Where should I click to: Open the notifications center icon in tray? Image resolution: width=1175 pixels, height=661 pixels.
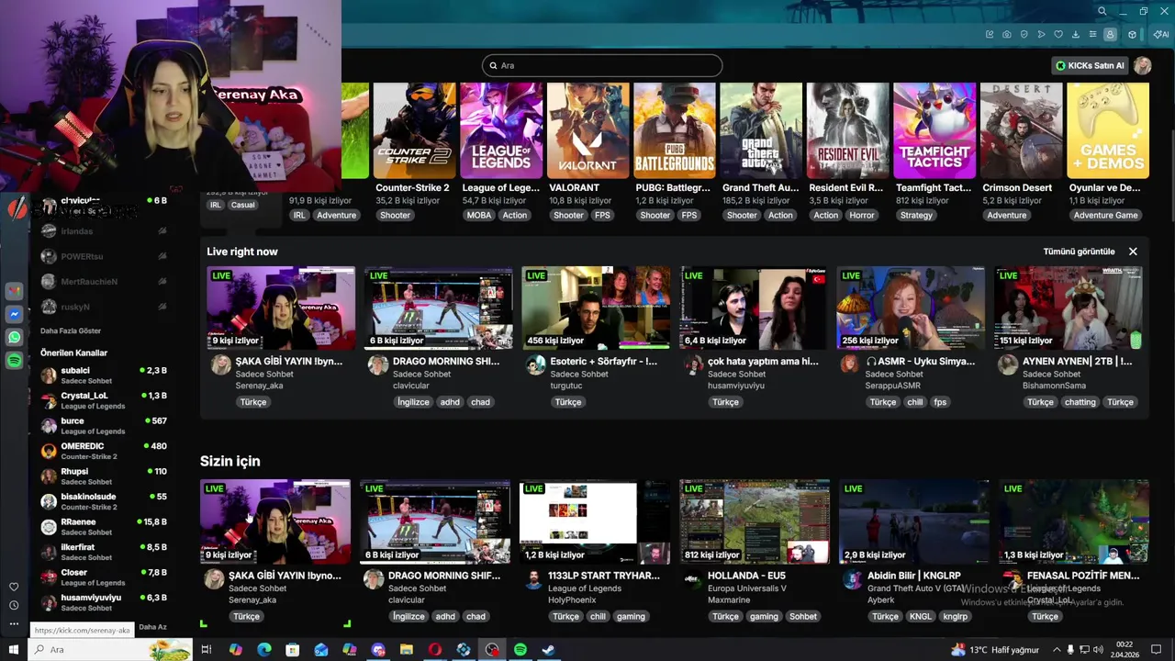click(x=1157, y=650)
